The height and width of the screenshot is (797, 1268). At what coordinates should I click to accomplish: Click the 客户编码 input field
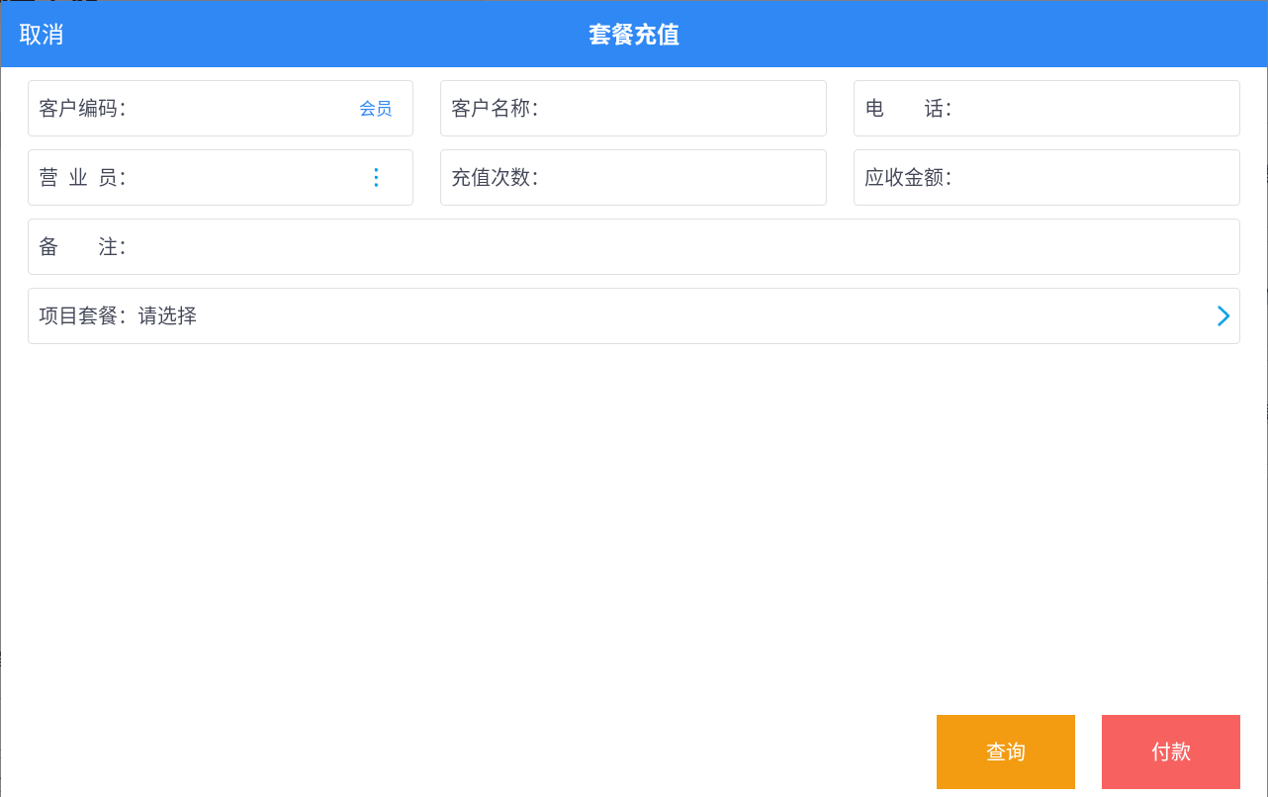(221, 109)
